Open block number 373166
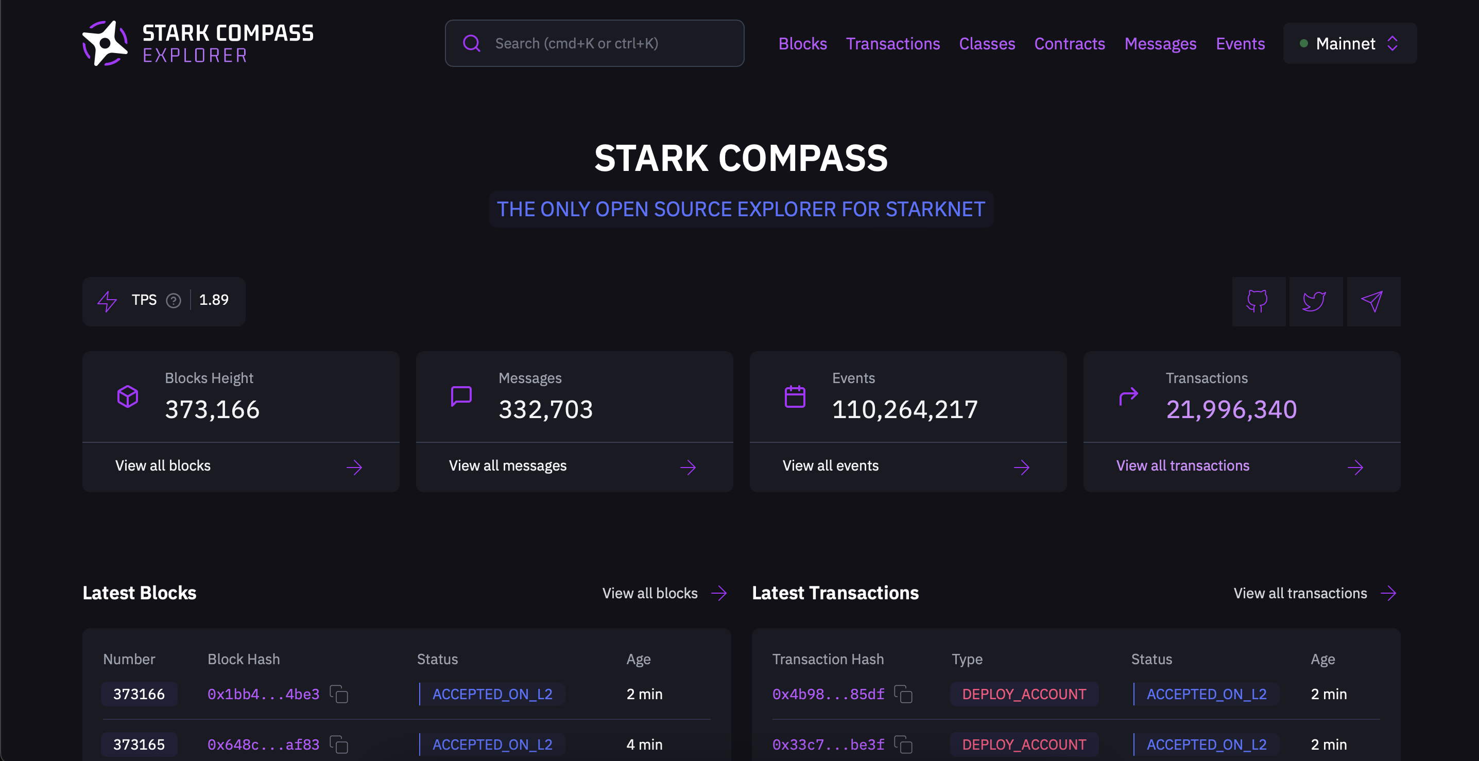This screenshot has height=761, width=1479. click(139, 695)
